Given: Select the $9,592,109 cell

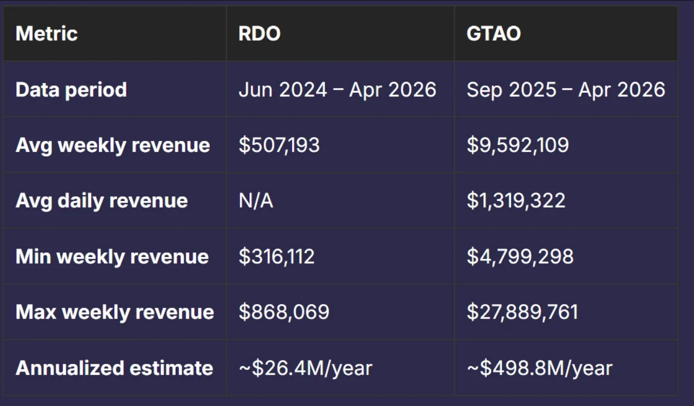Looking at the screenshot, I should click(517, 145).
